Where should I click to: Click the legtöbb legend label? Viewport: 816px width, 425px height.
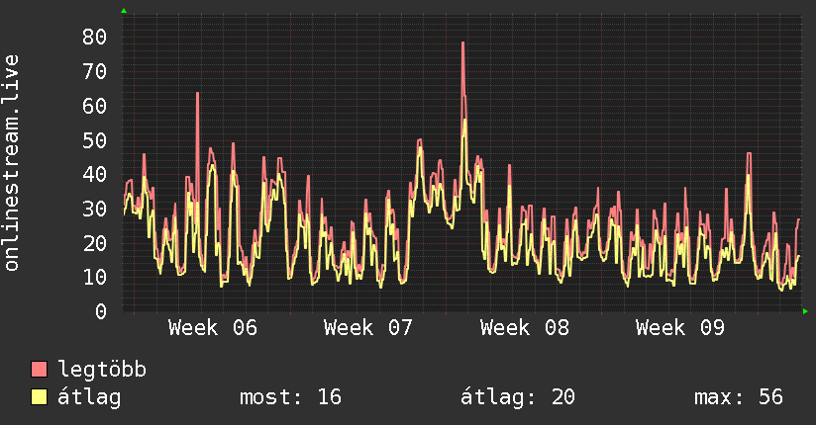tap(102, 370)
